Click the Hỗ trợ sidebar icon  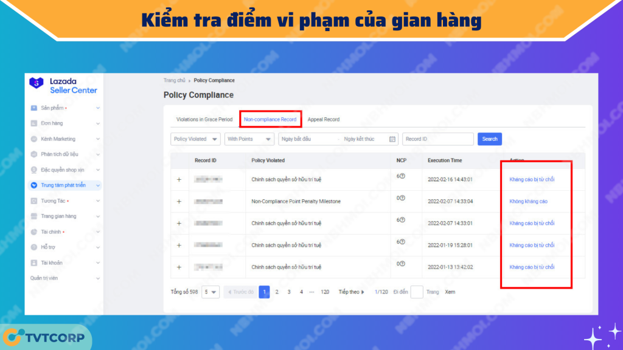tap(34, 247)
